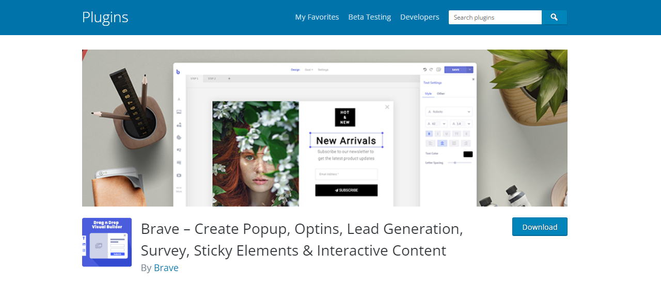
Task: Click the search magnifier button
Action: coord(554,17)
